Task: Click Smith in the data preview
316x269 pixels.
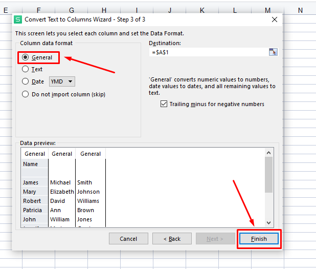Action: [85, 182]
